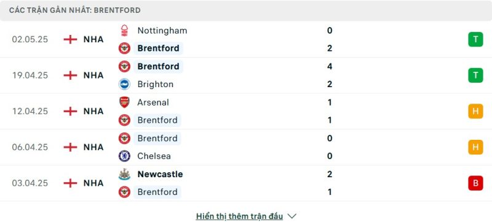Click England flag on the 03.04.25 row
This screenshot has width=492, height=222.
pyautogui.click(x=70, y=183)
